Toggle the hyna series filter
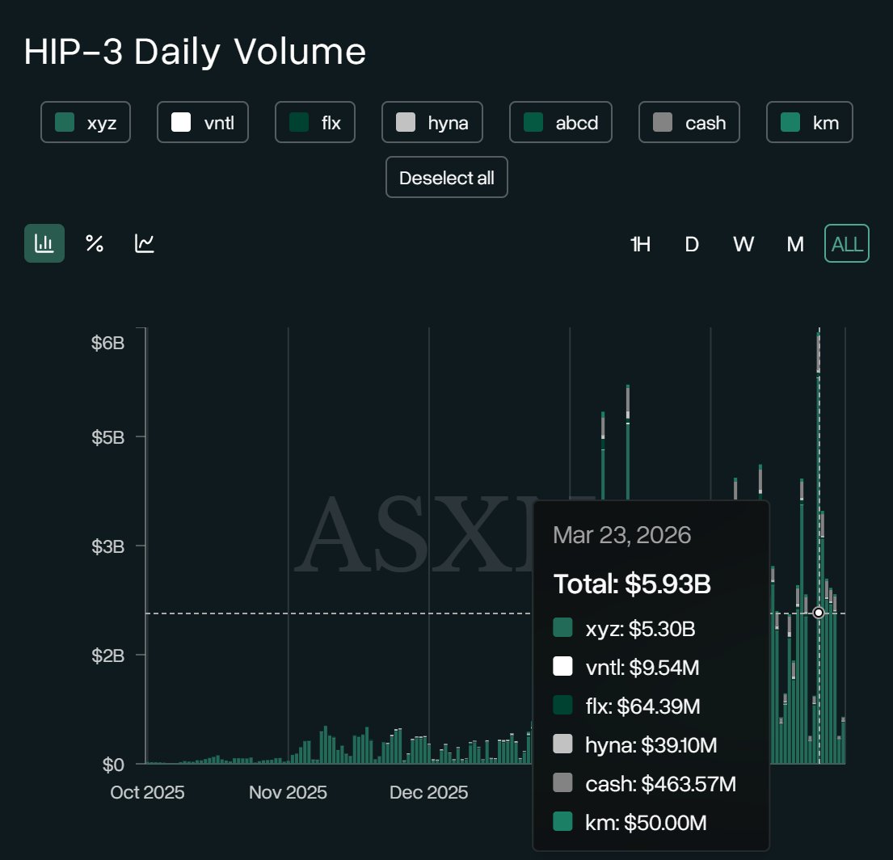 (432, 122)
